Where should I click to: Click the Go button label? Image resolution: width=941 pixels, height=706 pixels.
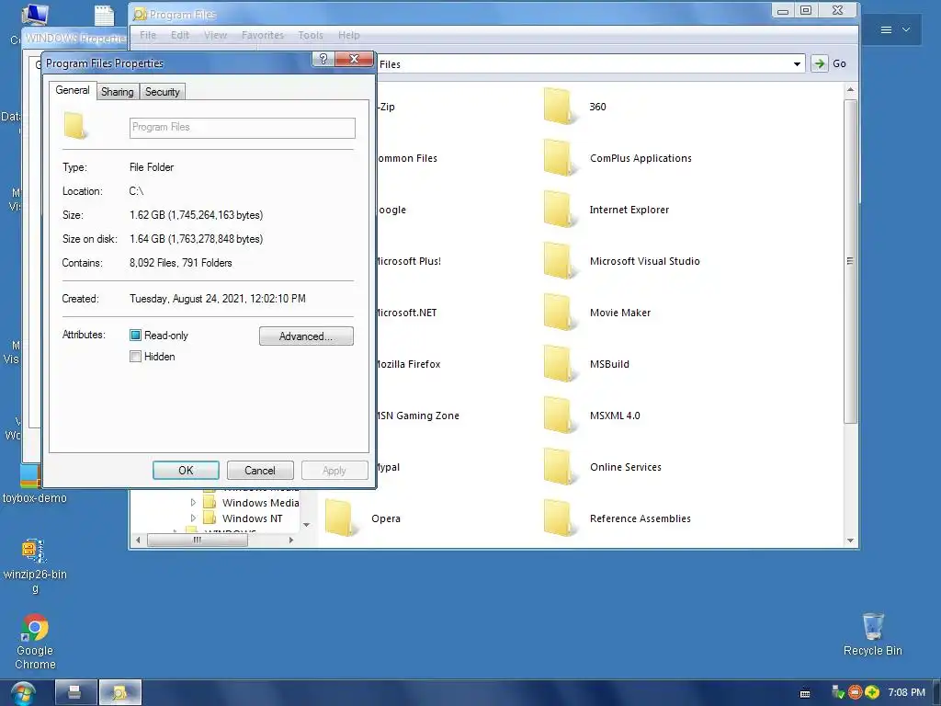click(839, 63)
